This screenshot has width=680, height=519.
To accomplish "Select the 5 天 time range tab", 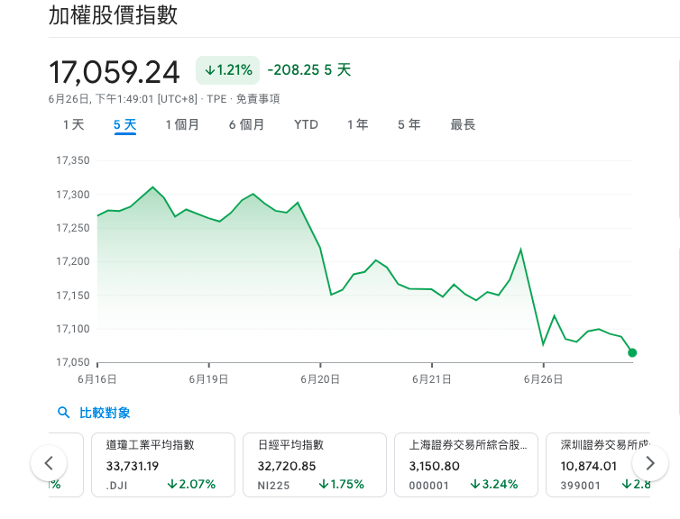I will (x=124, y=124).
